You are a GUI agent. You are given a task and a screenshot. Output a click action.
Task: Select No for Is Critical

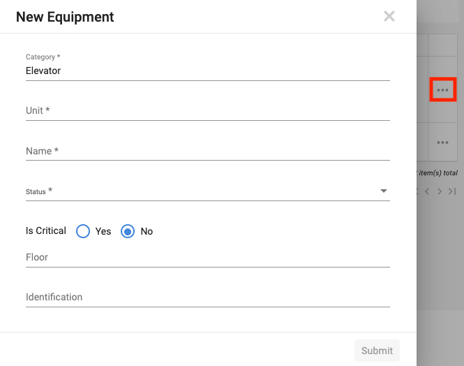[x=128, y=231]
